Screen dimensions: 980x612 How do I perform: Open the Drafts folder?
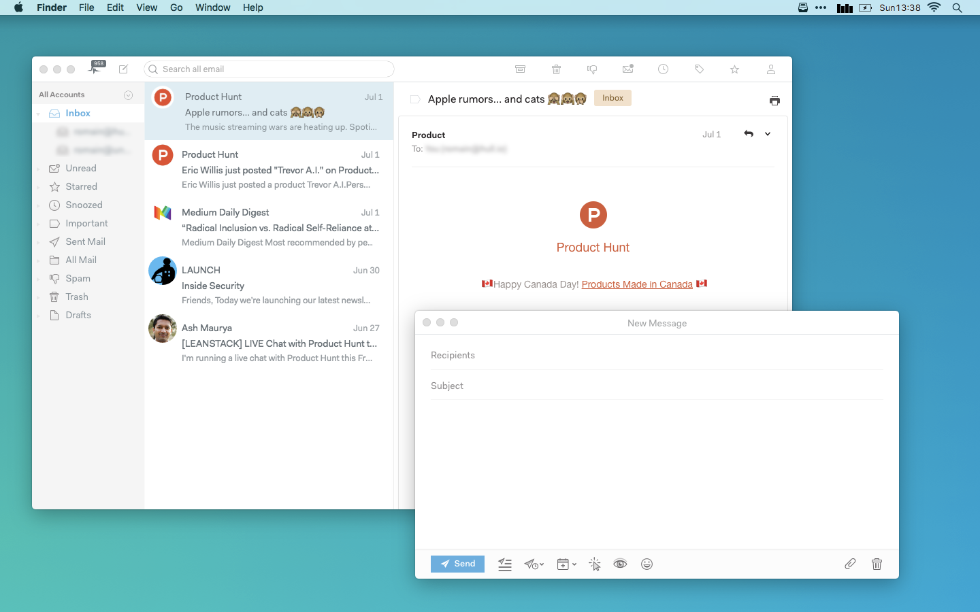click(x=78, y=315)
